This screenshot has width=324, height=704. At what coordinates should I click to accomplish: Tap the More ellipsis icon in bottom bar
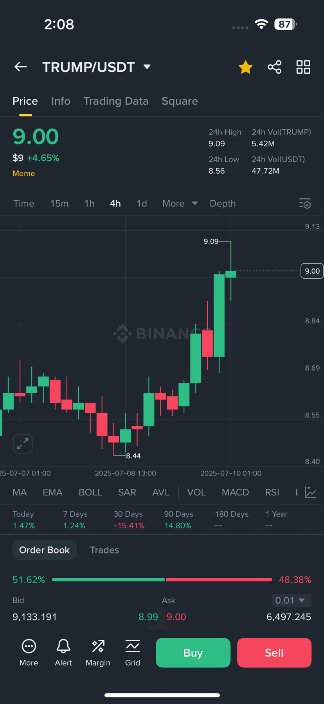pos(29,652)
